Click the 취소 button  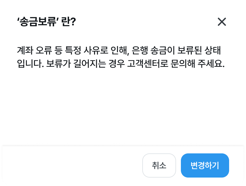pos(159,165)
